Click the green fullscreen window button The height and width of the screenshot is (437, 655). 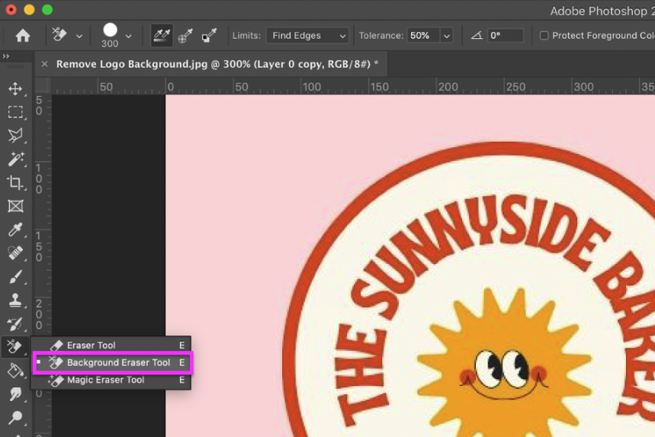tap(47, 10)
